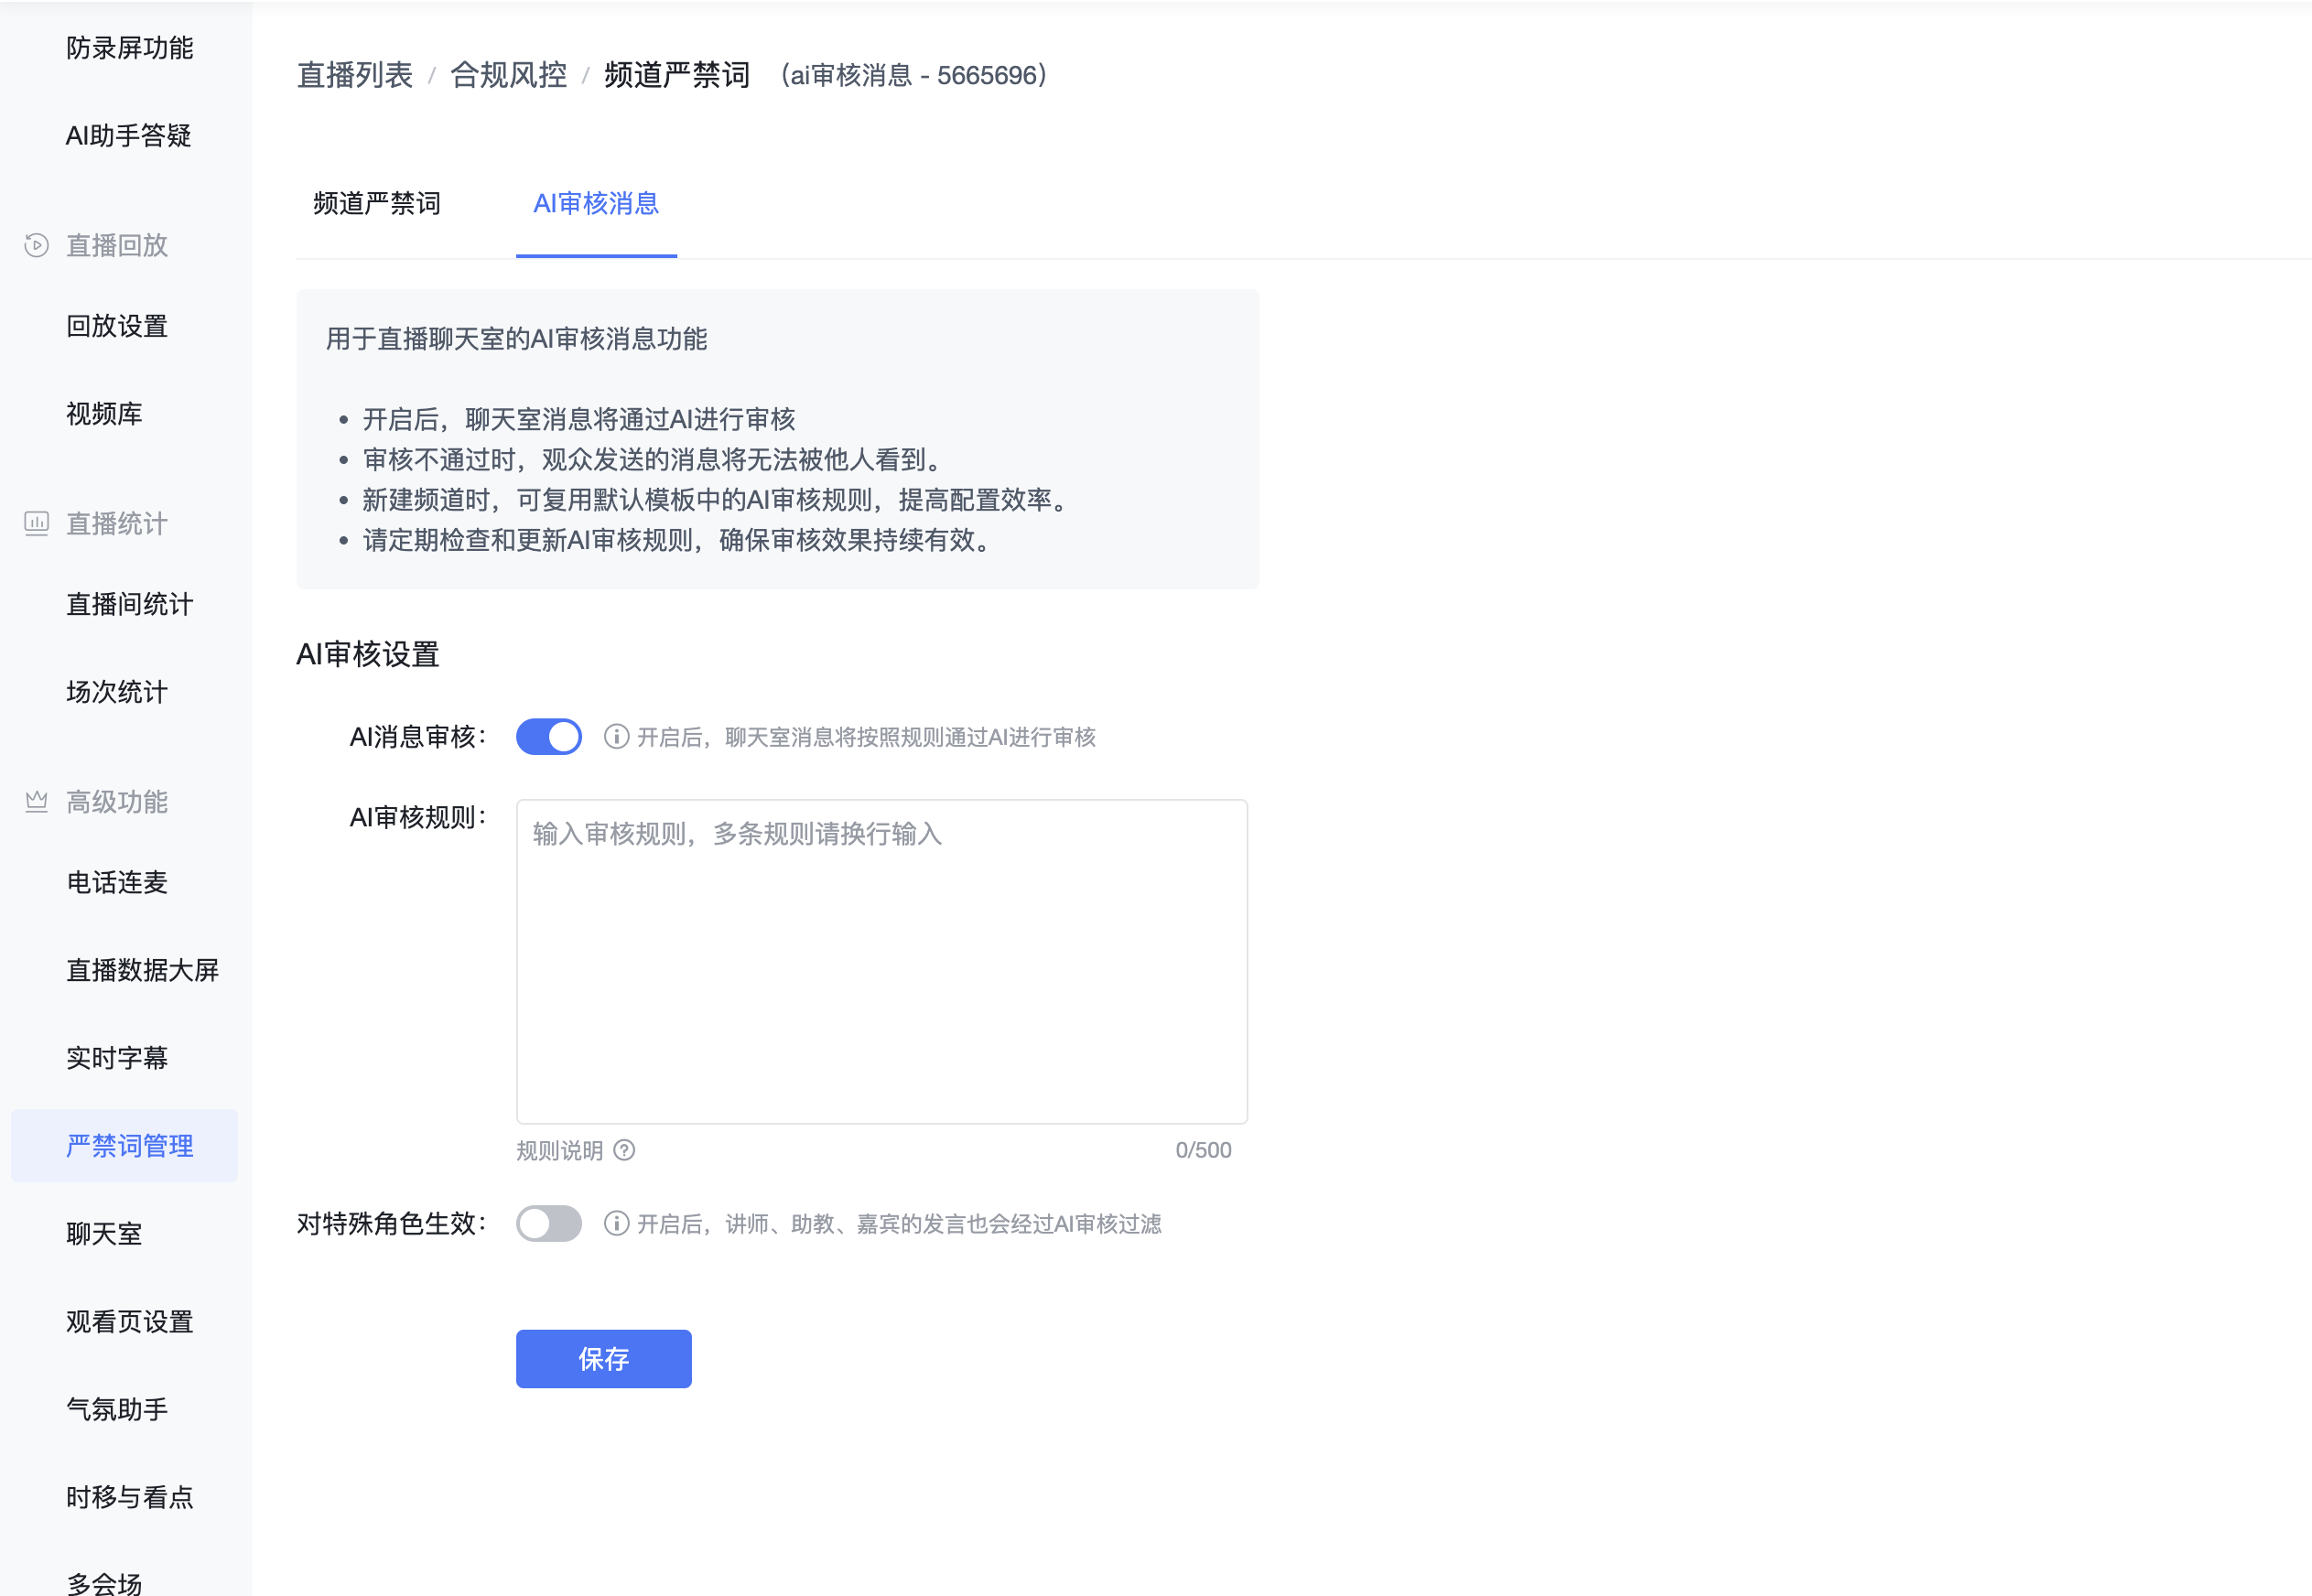The width and height of the screenshot is (2312, 1596).
Task: Click the 高级功能 crown icon
Action: 37,801
